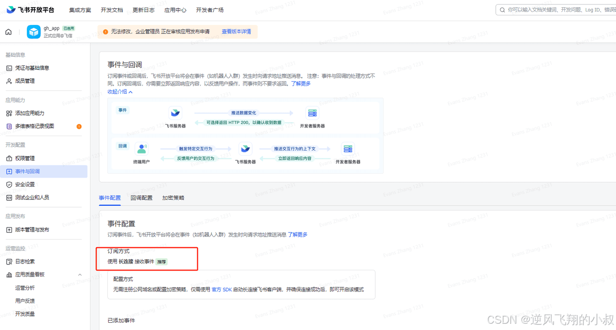The width and height of the screenshot is (616, 330).
Task: Open the 官方 SDK link
Action: 222,290
